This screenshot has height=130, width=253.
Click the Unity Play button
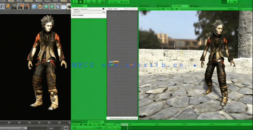pos(224,2)
